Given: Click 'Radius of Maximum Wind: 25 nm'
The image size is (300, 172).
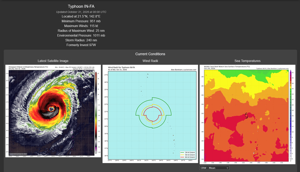Looking at the screenshot, I should pos(81,31).
